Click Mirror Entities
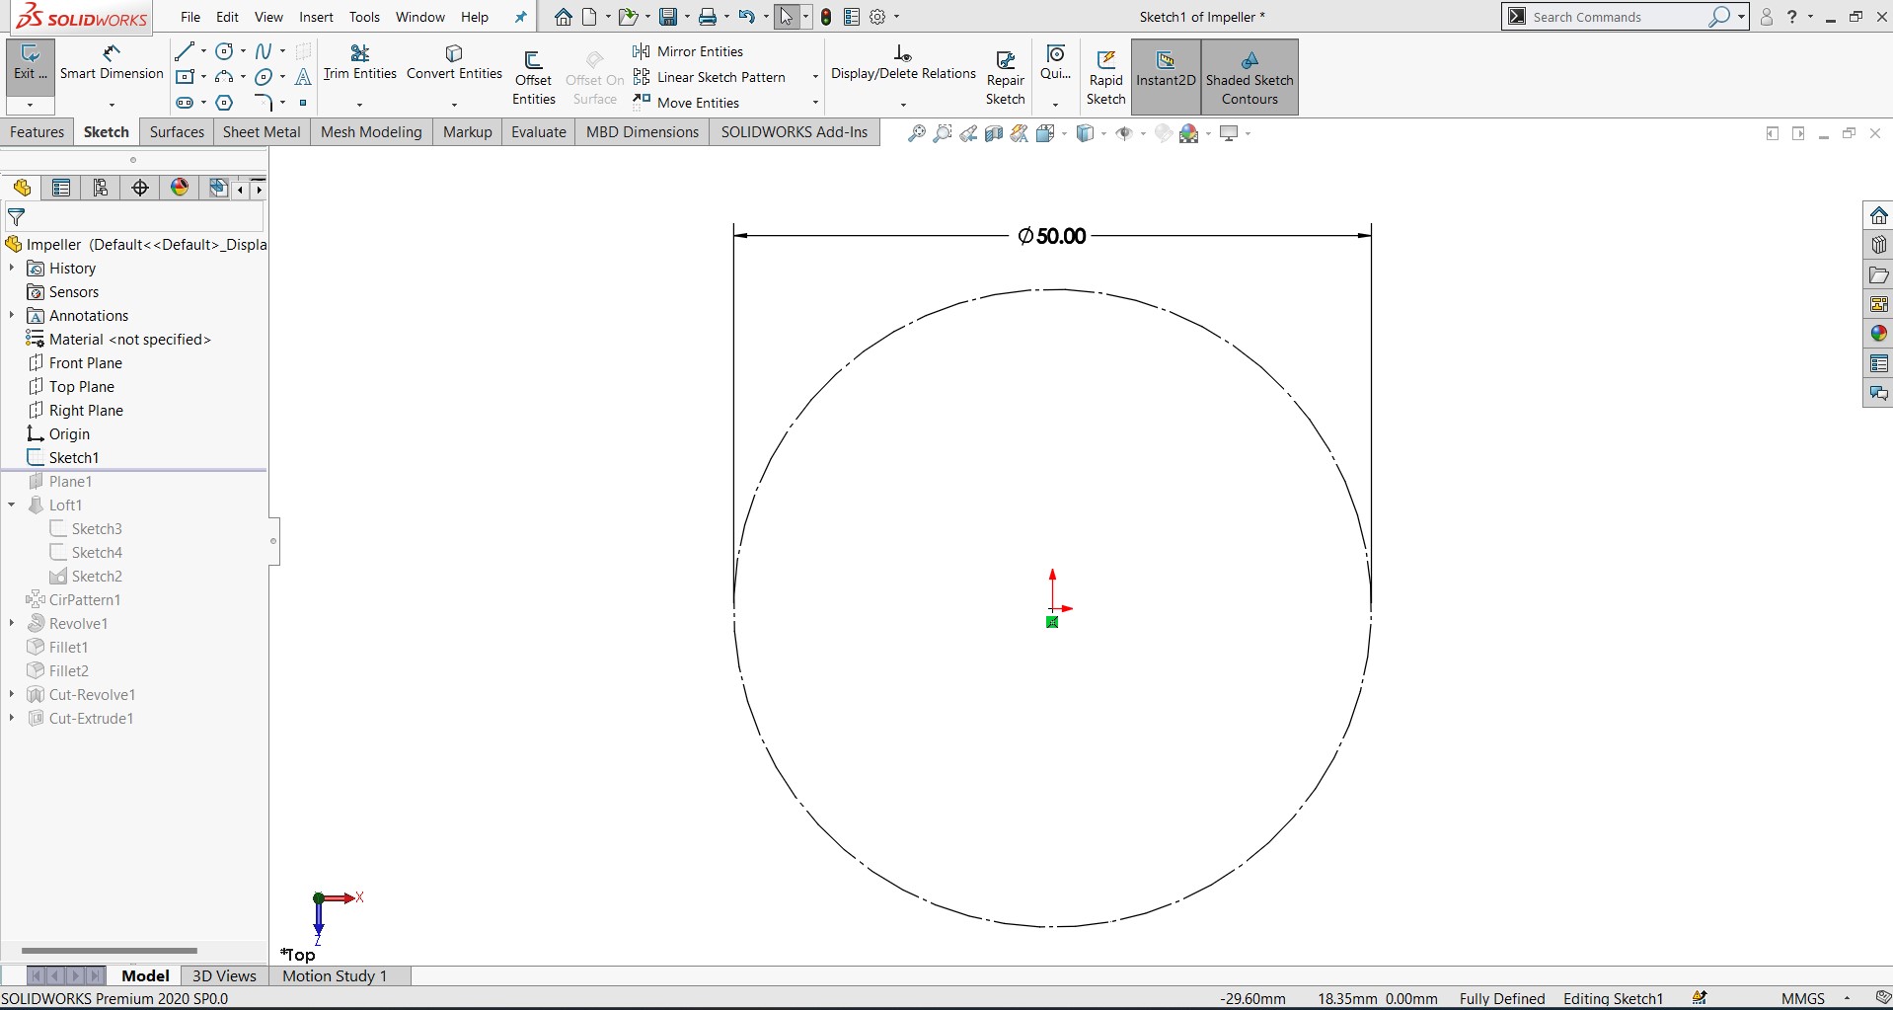The image size is (1893, 1010). tap(688, 51)
